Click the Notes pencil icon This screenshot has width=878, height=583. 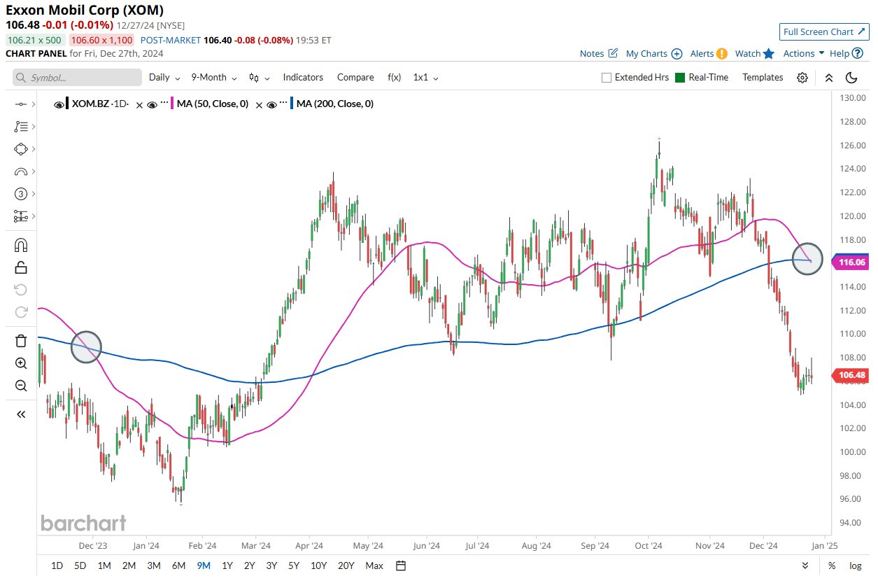[613, 53]
